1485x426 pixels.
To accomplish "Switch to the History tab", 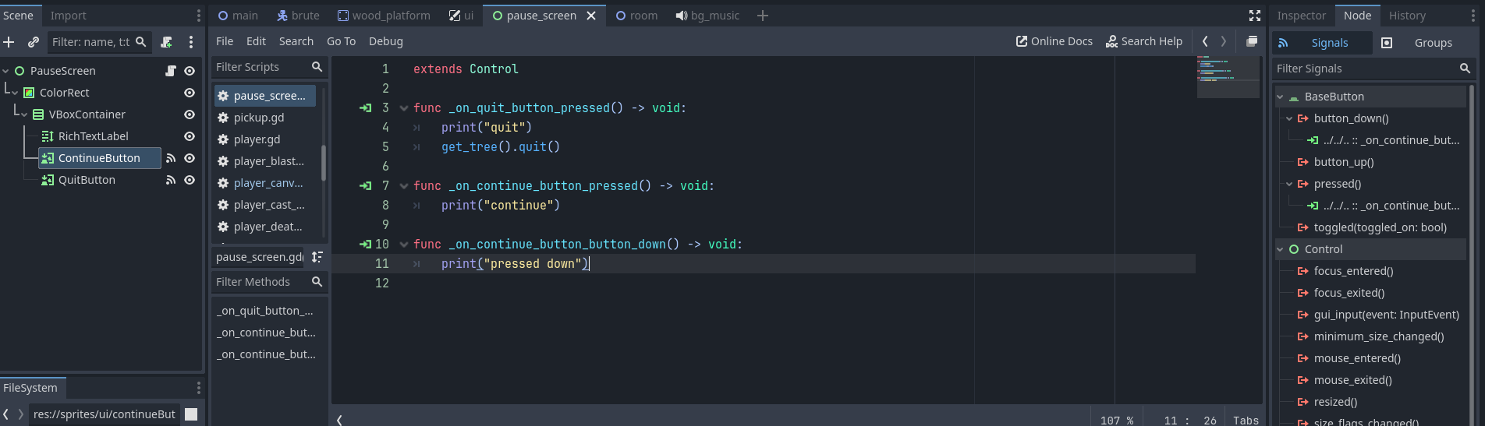I will (x=1407, y=16).
